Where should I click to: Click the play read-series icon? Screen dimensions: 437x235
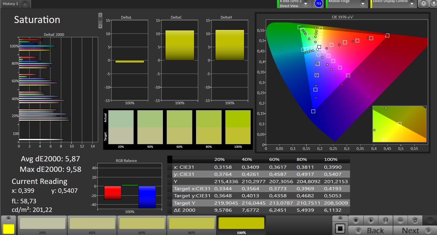(x=370, y=221)
